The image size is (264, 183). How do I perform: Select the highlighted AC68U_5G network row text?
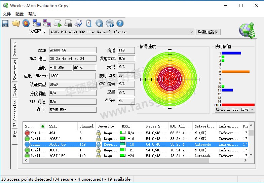pyautogui.click(x=58, y=144)
